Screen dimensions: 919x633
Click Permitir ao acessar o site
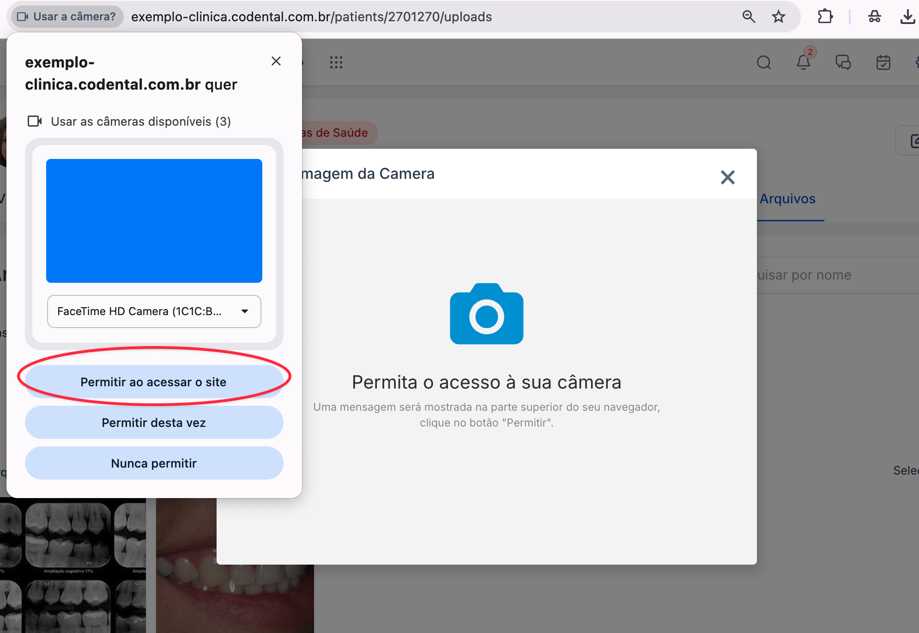click(x=154, y=382)
